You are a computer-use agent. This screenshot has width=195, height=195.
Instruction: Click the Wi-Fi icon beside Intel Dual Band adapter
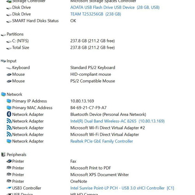pos(9,121)
